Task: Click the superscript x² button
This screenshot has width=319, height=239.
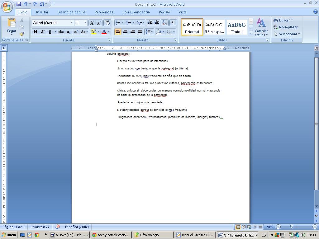Action: pos(76,32)
